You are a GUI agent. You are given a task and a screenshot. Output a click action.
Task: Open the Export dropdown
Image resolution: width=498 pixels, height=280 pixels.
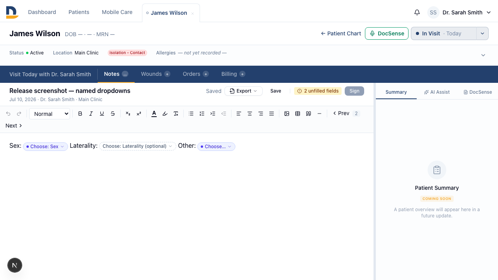[x=244, y=91]
